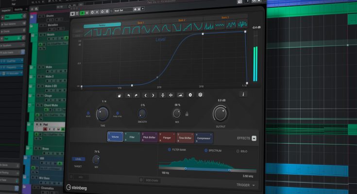
Task: Shift the curve right with the right chevron
Action: (153, 95)
